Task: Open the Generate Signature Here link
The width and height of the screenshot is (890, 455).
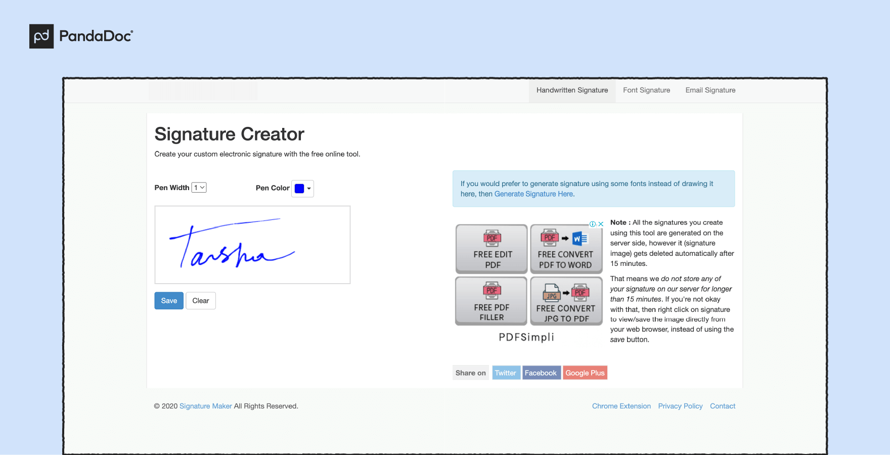Action: [533, 194]
